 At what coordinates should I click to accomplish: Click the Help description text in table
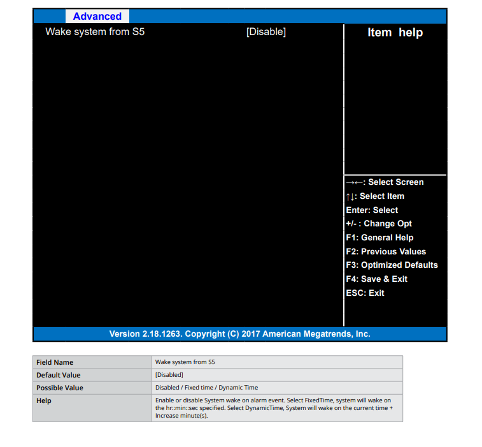(273, 408)
